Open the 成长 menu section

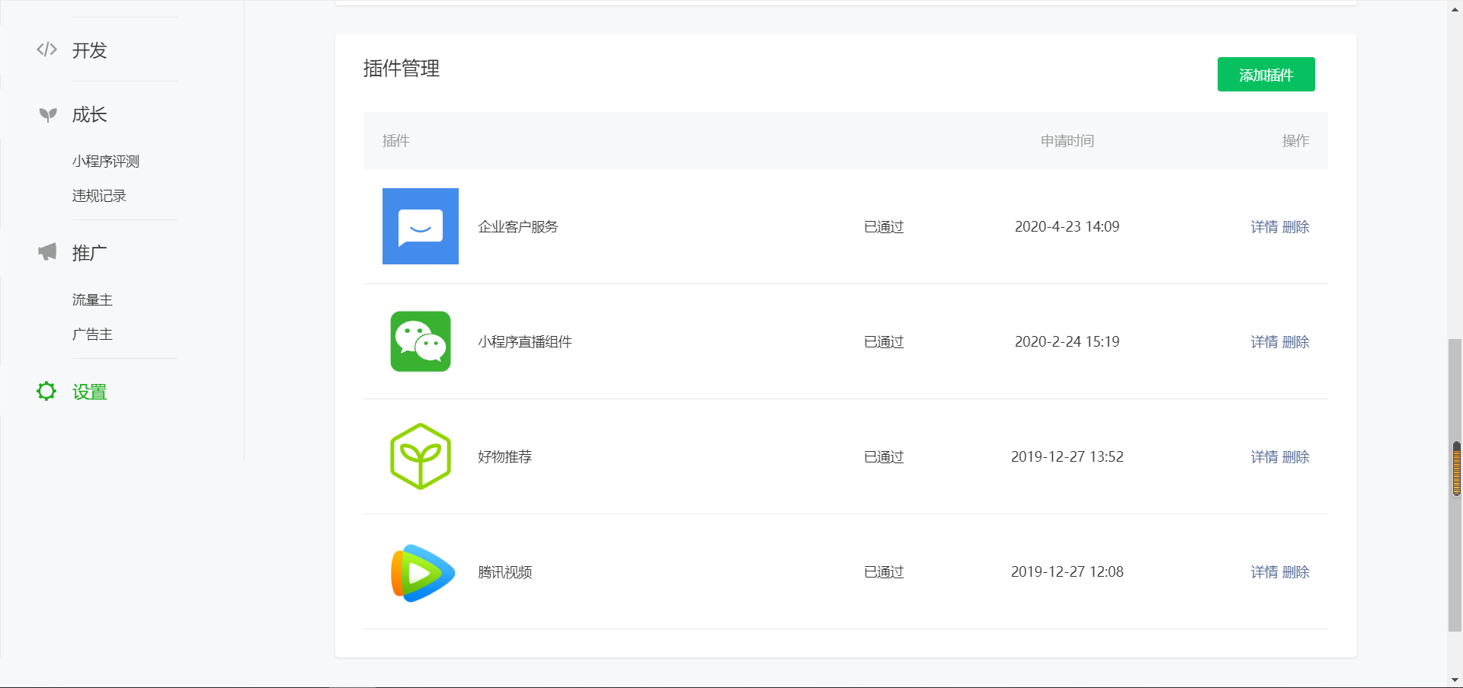tap(90, 115)
